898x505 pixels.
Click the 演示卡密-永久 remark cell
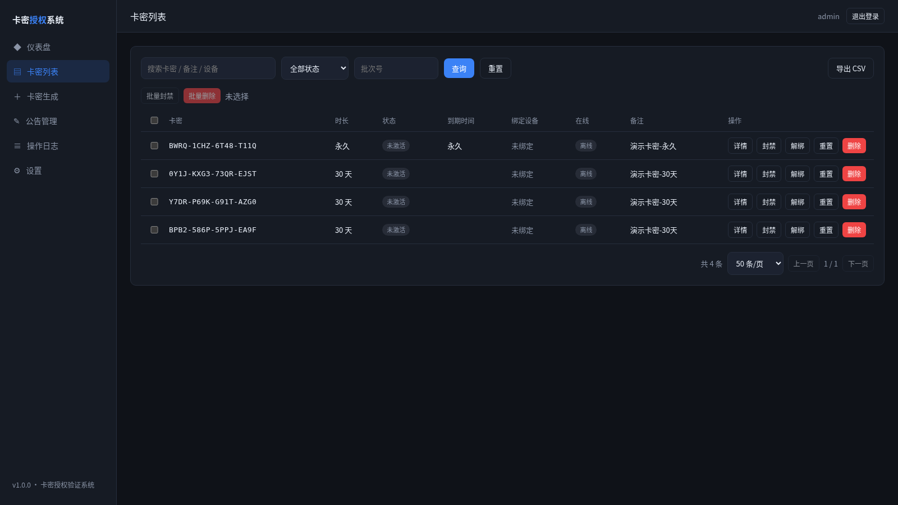[x=653, y=146]
